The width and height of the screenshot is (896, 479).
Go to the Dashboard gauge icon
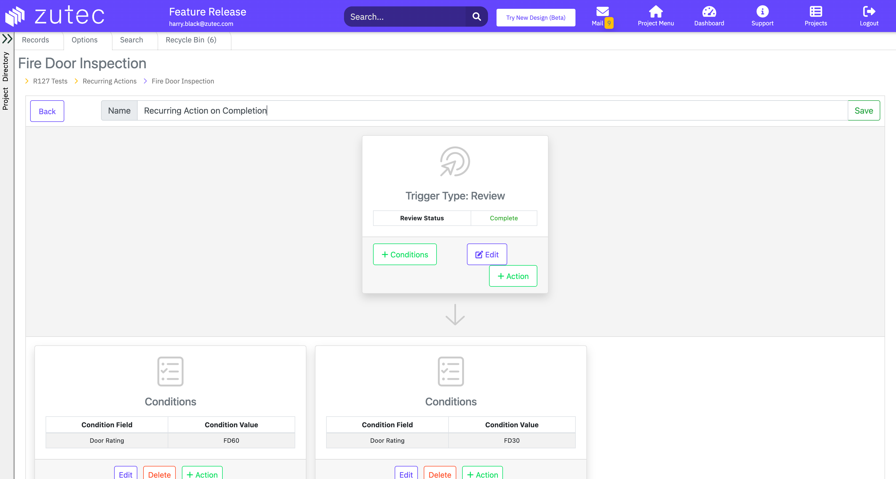[x=709, y=12]
